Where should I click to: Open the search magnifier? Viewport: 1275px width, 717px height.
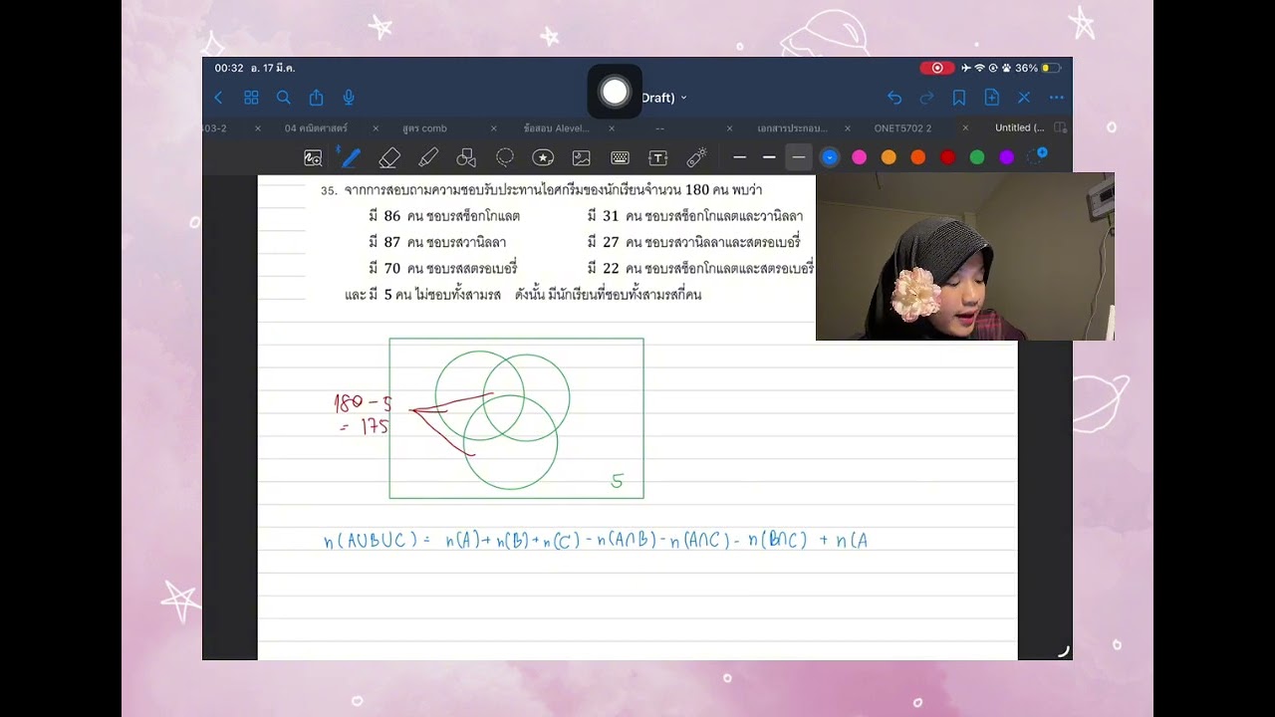click(x=284, y=98)
